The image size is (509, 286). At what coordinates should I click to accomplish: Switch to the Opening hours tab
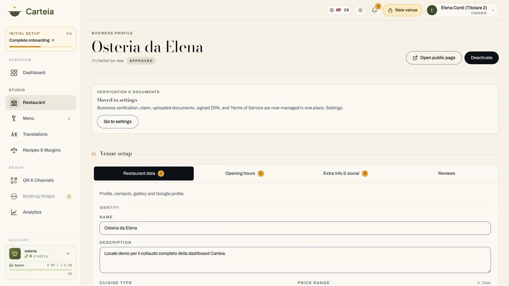[245, 174]
